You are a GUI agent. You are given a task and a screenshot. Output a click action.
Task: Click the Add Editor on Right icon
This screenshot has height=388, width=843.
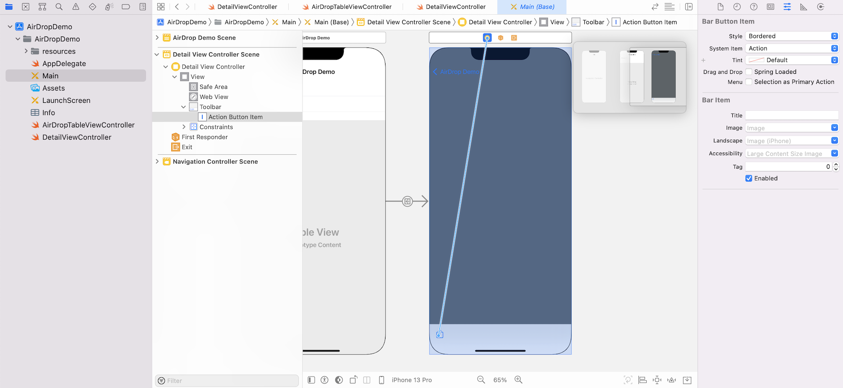coord(689,7)
